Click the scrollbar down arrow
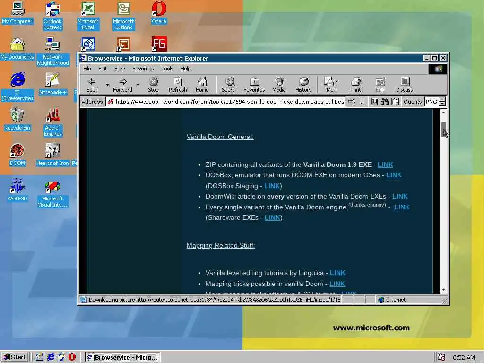 point(443,290)
